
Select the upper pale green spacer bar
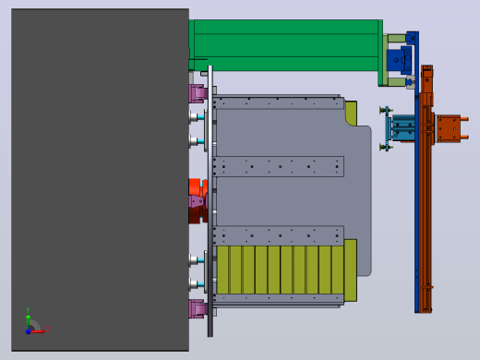click(x=396, y=39)
